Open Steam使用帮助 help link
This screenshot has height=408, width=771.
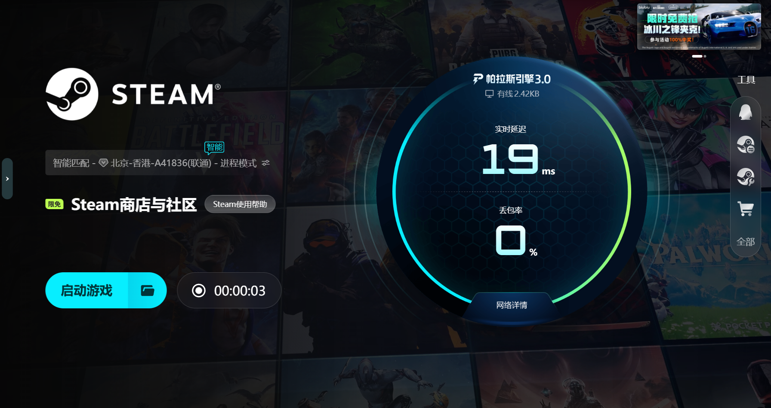coord(240,204)
